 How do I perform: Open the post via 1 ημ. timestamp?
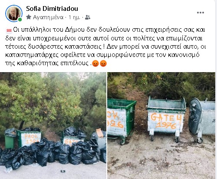pyautogui.click(x=74, y=17)
